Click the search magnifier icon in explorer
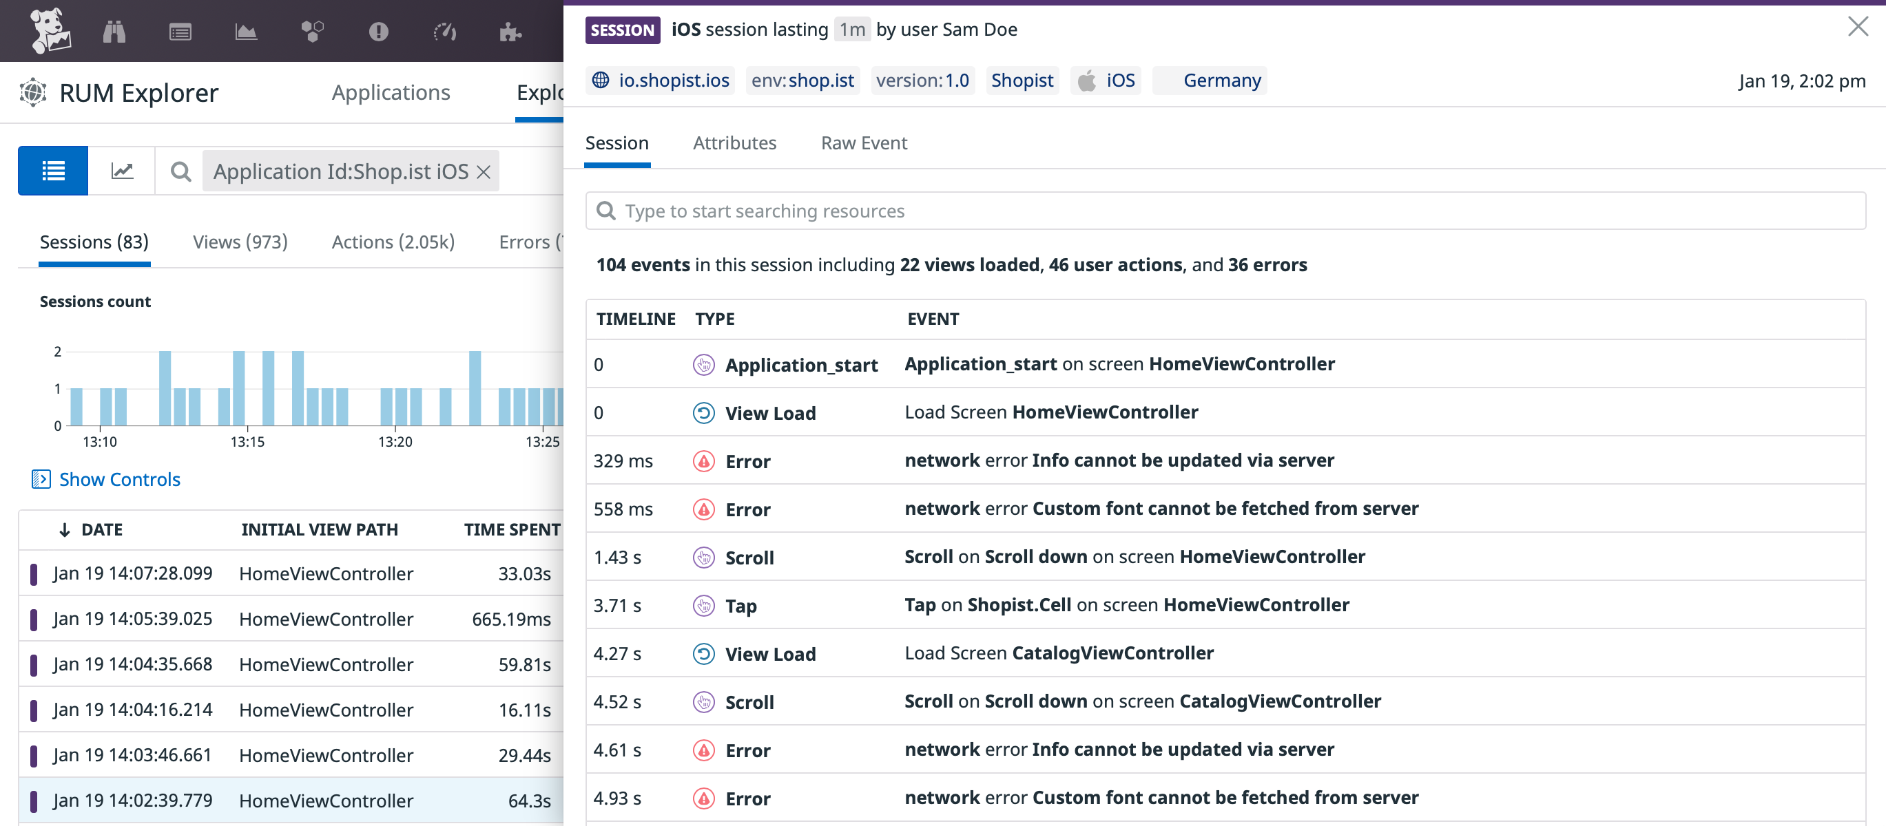 pos(180,171)
